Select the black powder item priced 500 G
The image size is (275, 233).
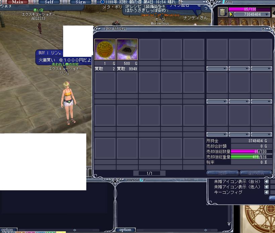(127, 49)
